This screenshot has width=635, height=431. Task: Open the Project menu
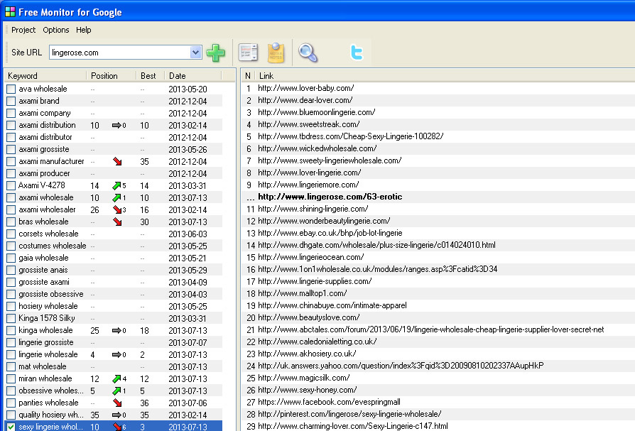point(23,30)
